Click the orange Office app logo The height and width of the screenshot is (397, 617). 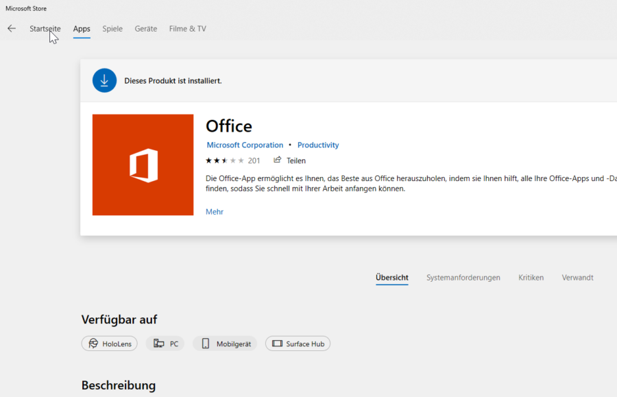point(143,165)
